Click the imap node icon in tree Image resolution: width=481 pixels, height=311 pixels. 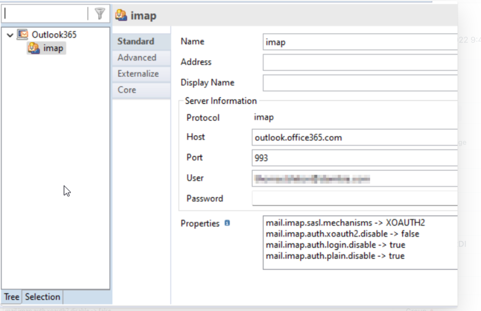[x=34, y=48]
